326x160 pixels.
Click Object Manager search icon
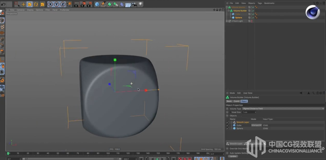[314, 3]
